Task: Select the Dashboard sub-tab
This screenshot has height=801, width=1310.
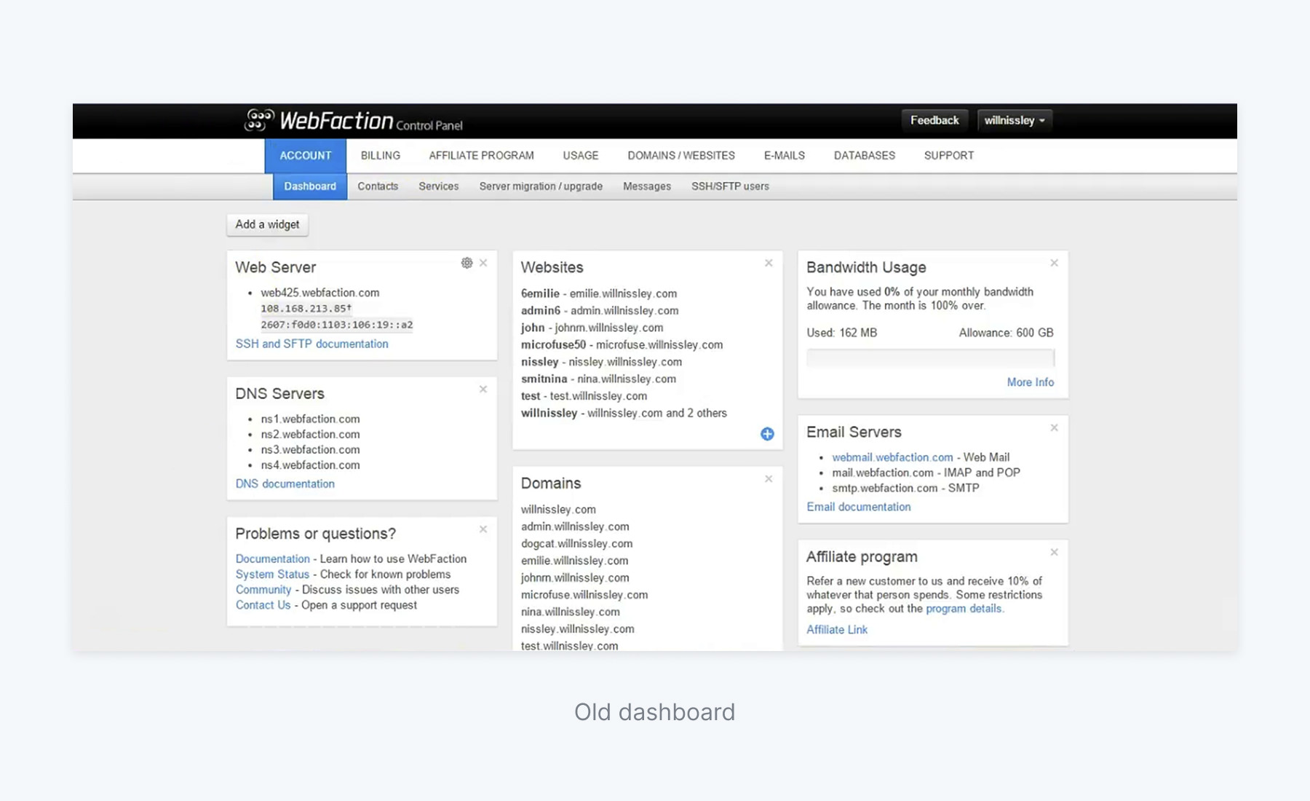Action: 310,186
